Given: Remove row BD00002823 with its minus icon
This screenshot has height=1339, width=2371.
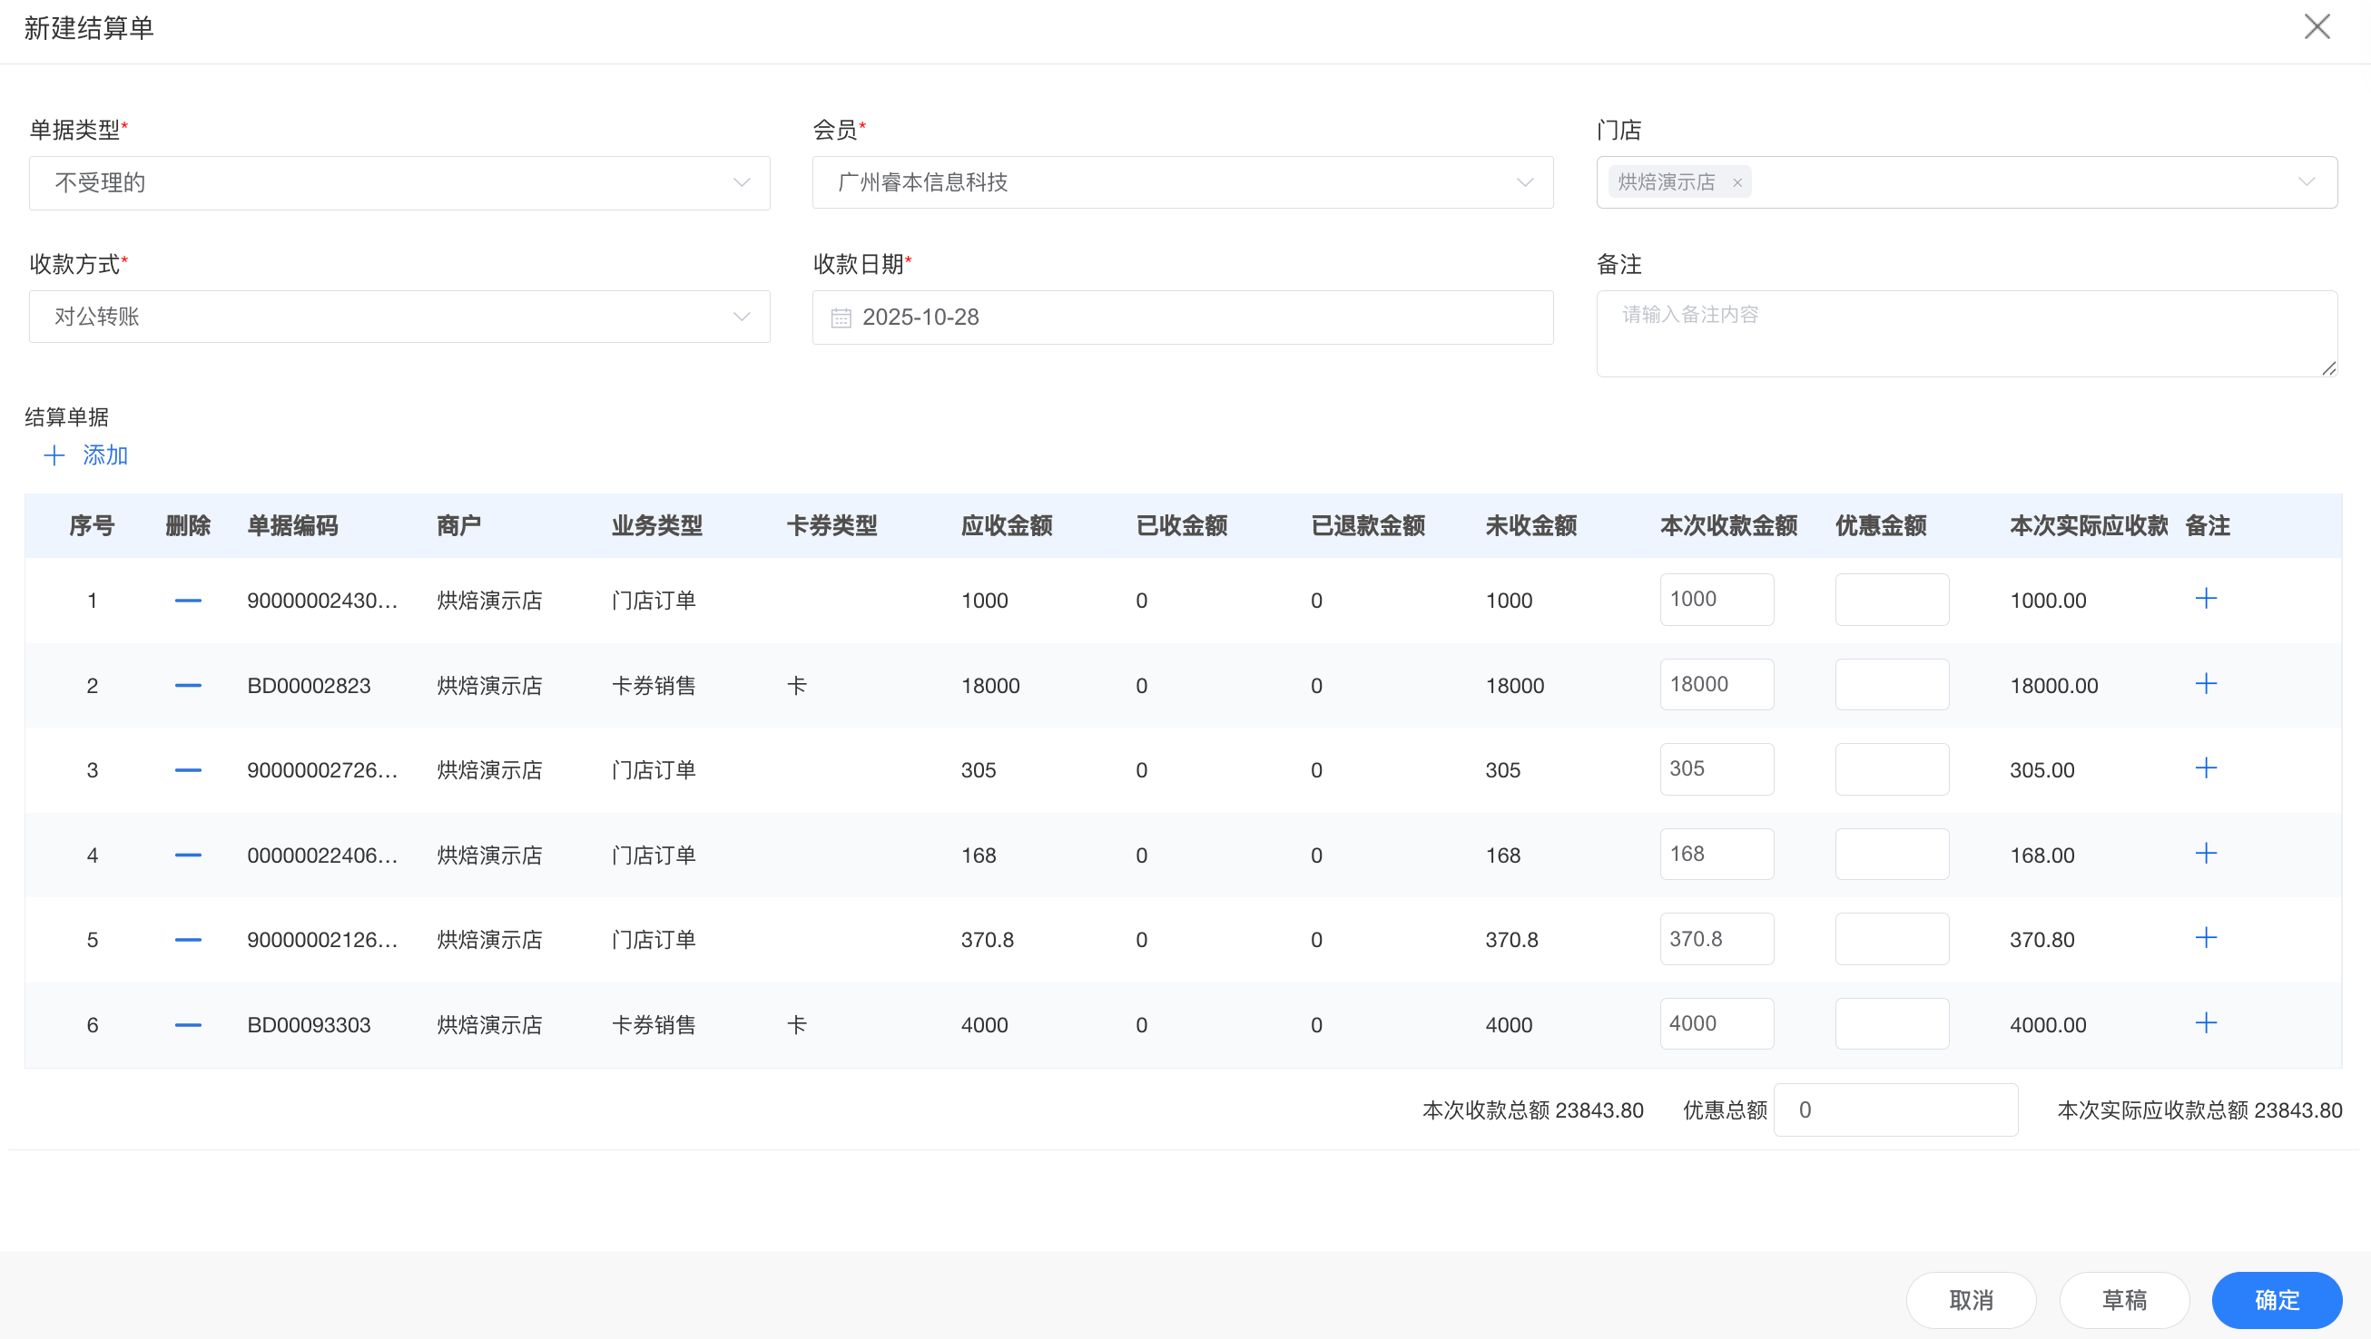Looking at the screenshot, I should click(188, 685).
